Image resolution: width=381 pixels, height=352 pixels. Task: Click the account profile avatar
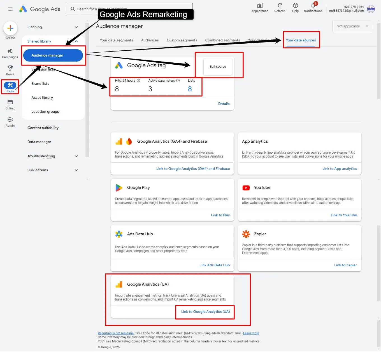point(371,9)
